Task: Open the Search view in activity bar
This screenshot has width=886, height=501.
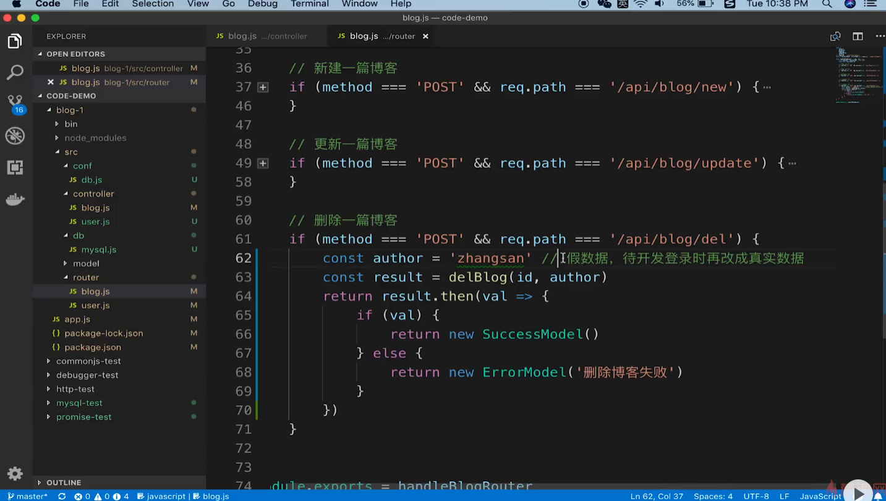Action: 15,72
